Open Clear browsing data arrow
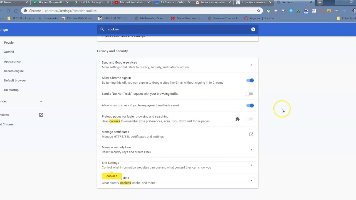This screenshot has width=356, height=200. pyautogui.click(x=251, y=181)
